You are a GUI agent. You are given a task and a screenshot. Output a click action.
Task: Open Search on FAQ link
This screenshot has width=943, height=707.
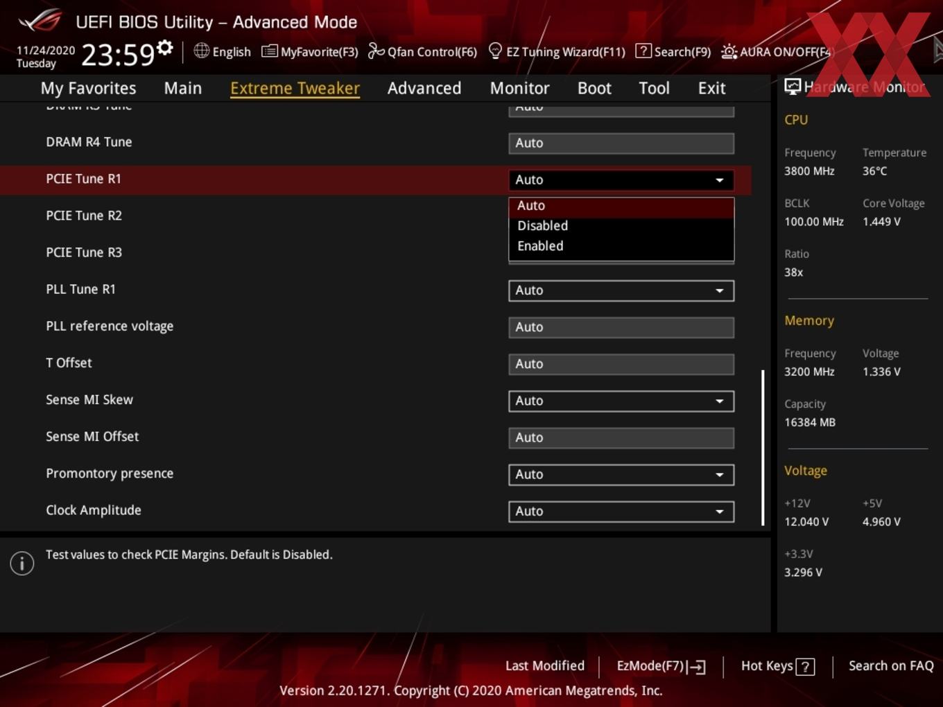click(891, 666)
